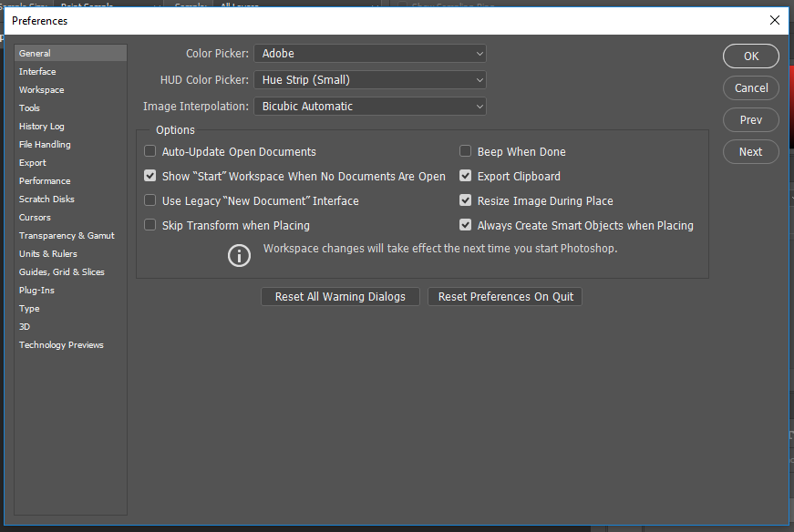Enable Skip Transform when Placing

click(150, 226)
